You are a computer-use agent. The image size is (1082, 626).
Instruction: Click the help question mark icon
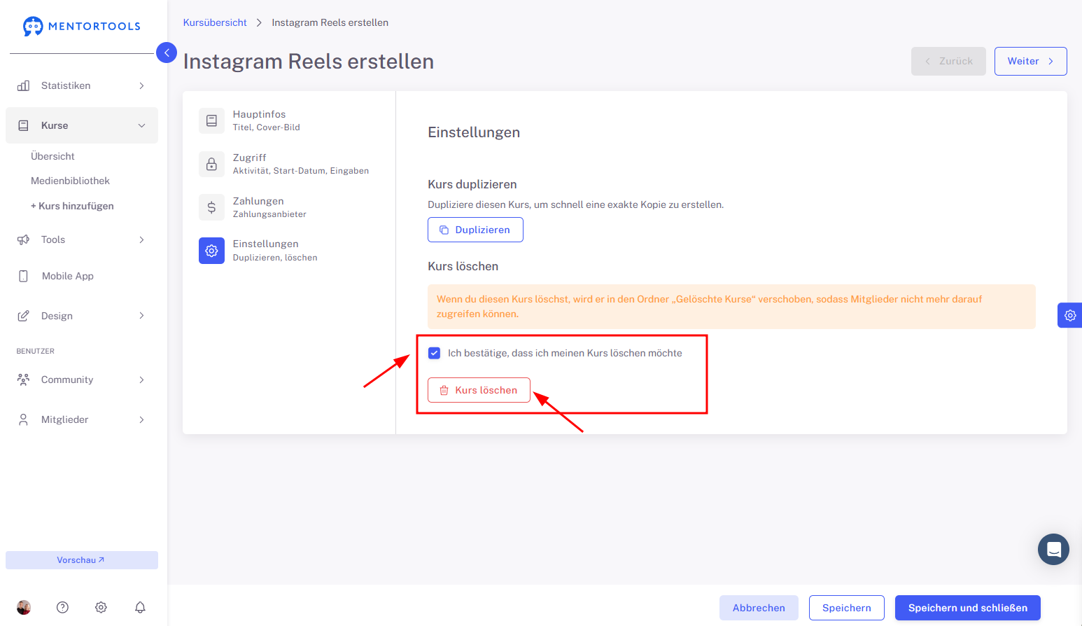click(62, 607)
